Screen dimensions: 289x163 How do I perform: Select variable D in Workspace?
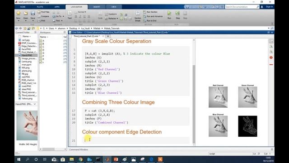pyautogui.click(x=43, y=50)
